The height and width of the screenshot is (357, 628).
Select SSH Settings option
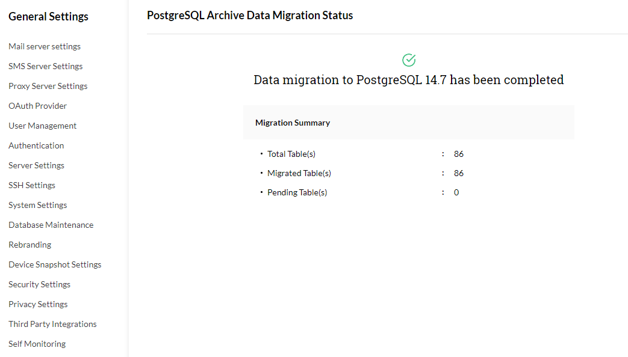coord(32,185)
